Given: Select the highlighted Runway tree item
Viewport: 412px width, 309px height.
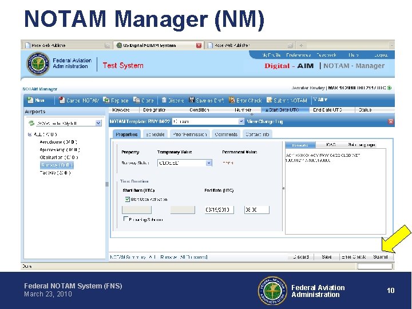Looking at the screenshot, I should click(x=57, y=165).
